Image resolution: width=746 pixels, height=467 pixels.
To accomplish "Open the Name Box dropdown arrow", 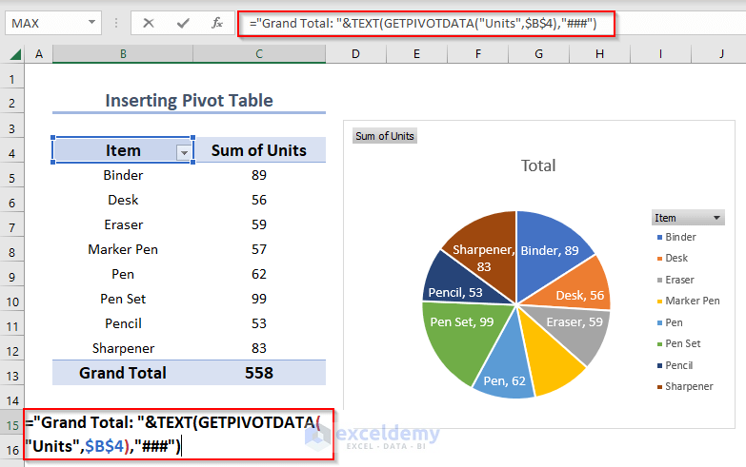I will [91, 23].
